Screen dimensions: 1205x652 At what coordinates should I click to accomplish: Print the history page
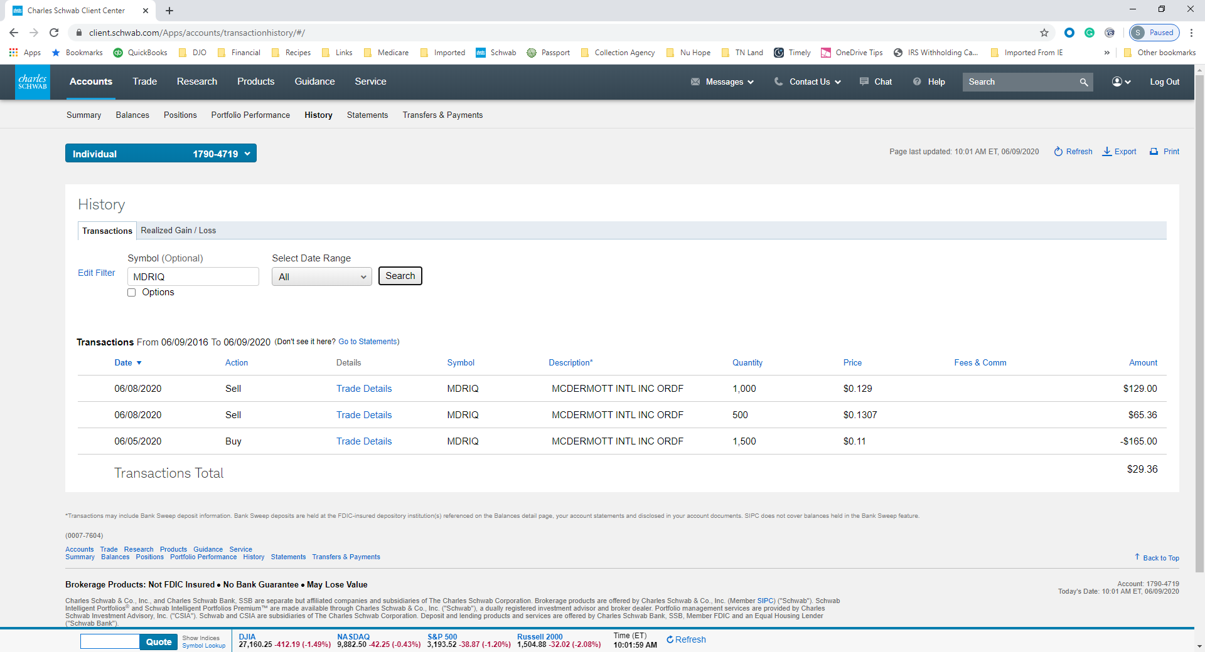coord(1164,152)
